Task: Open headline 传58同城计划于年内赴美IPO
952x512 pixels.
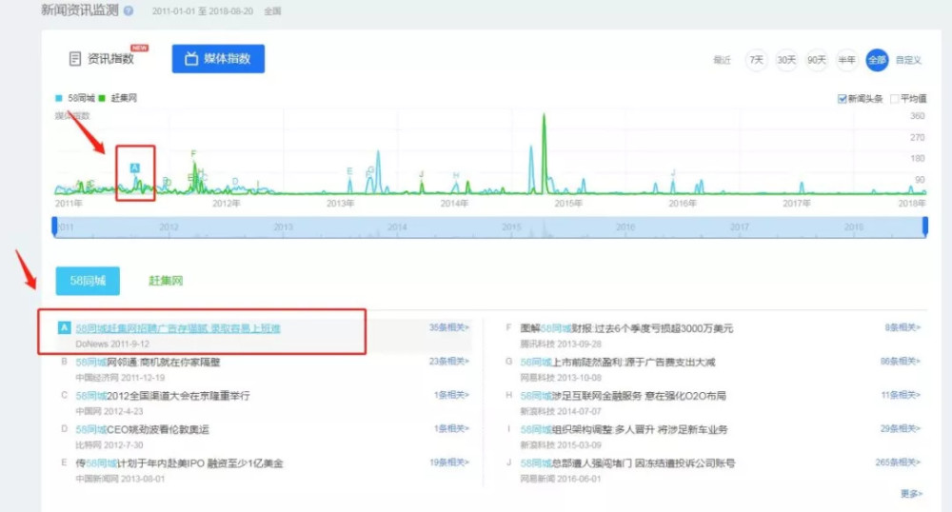Action: point(179,463)
